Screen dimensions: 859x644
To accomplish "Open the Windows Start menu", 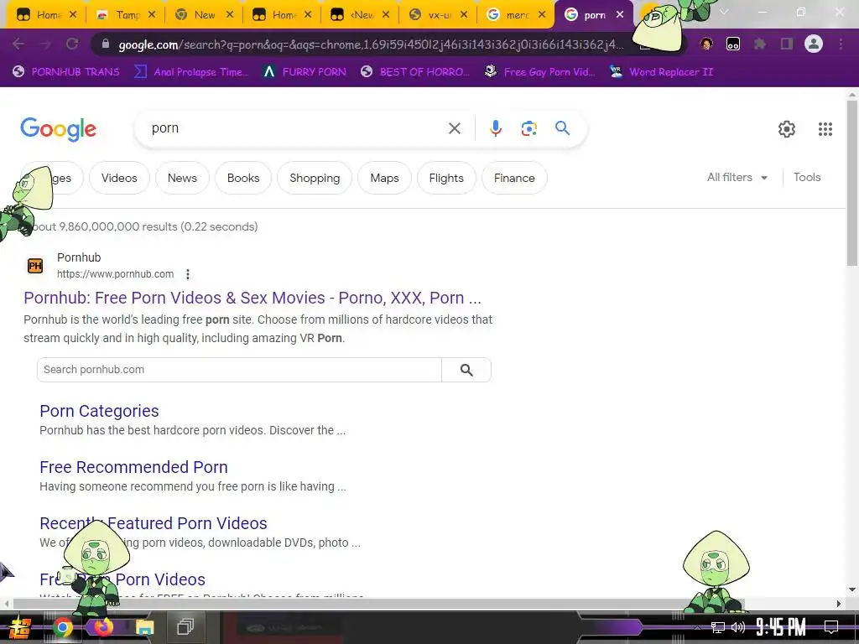I will coord(20,627).
